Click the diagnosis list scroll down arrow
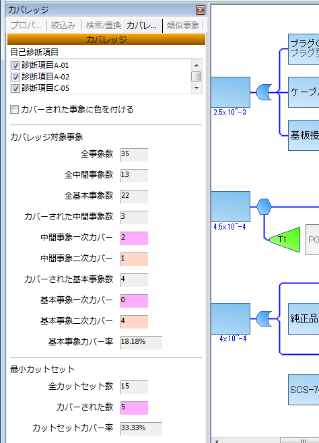Image resolution: width=319 pixels, height=443 pixels. [x=197, y=88]
